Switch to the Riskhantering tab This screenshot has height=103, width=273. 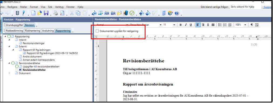click(33, 31)
